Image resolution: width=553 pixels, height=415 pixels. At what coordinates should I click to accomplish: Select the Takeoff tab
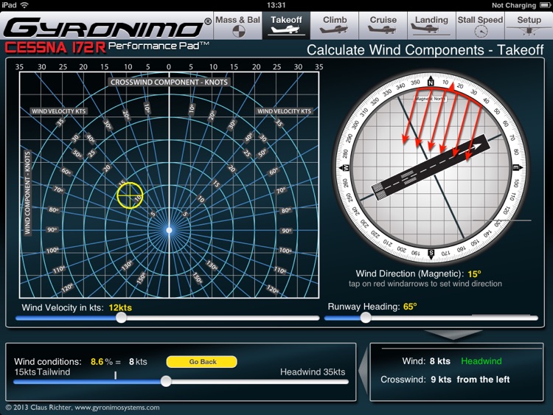[286, 25]
